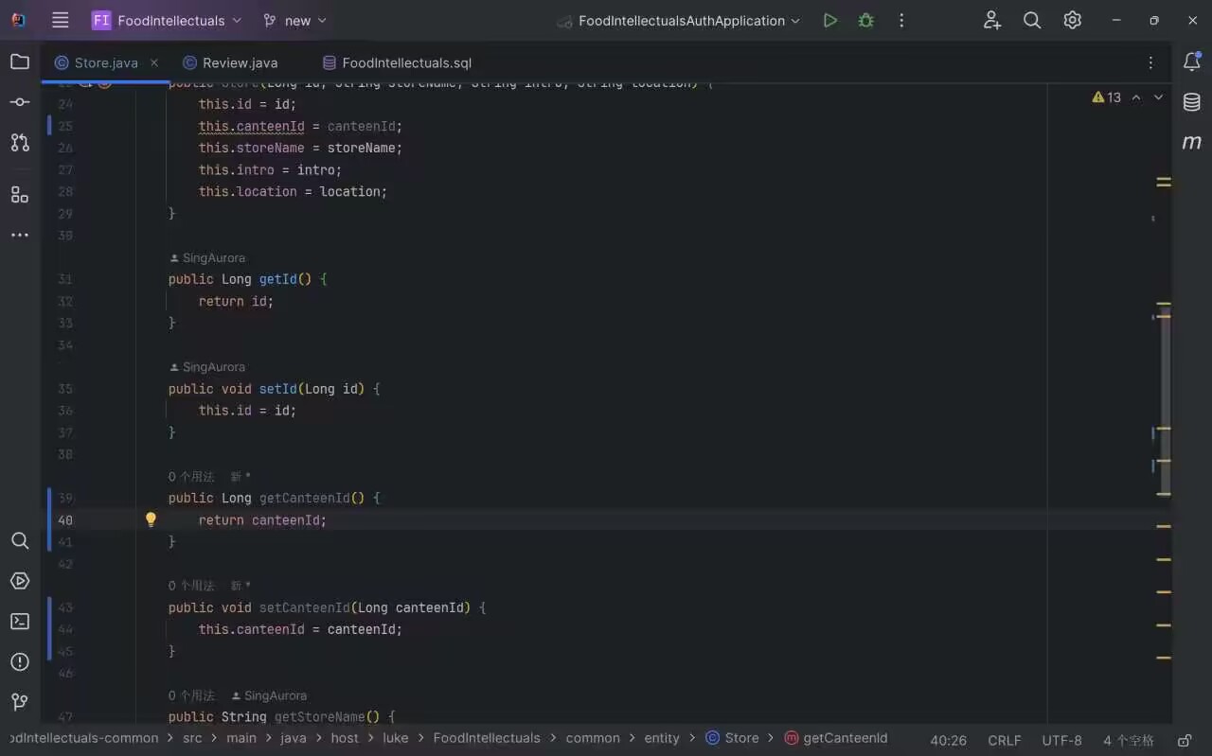Open editor tabs options menu
1212x756 pixels.
tap(1150, 62)
